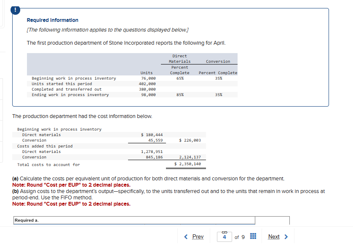Click the exclamation badge on the info box
The height and width of the screenshot is (244, 353).
click(16, 9)
